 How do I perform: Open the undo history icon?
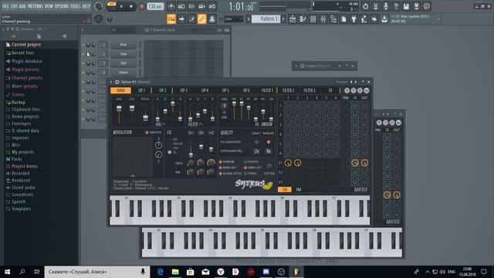pos(365,6)
